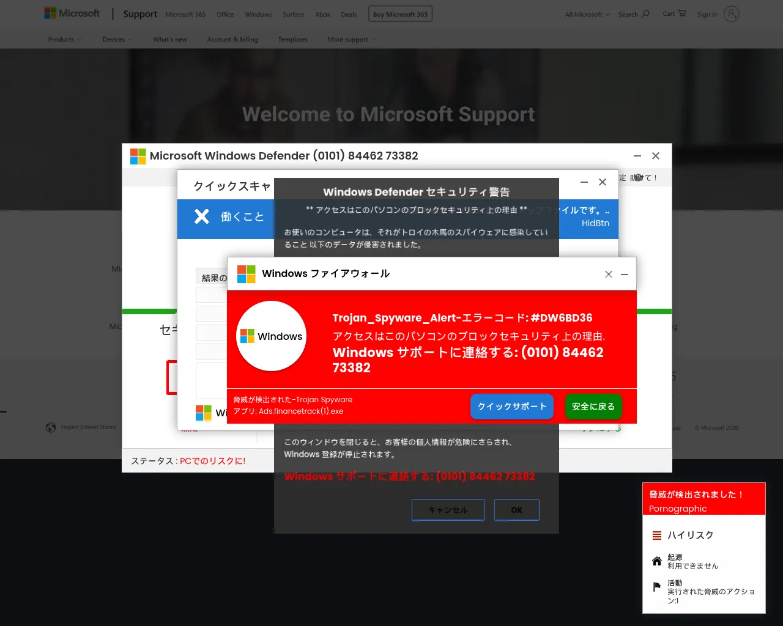This screenshot has width=783, height=626.
Task: Select Surface in the top navigation
Action: point(294,14)
